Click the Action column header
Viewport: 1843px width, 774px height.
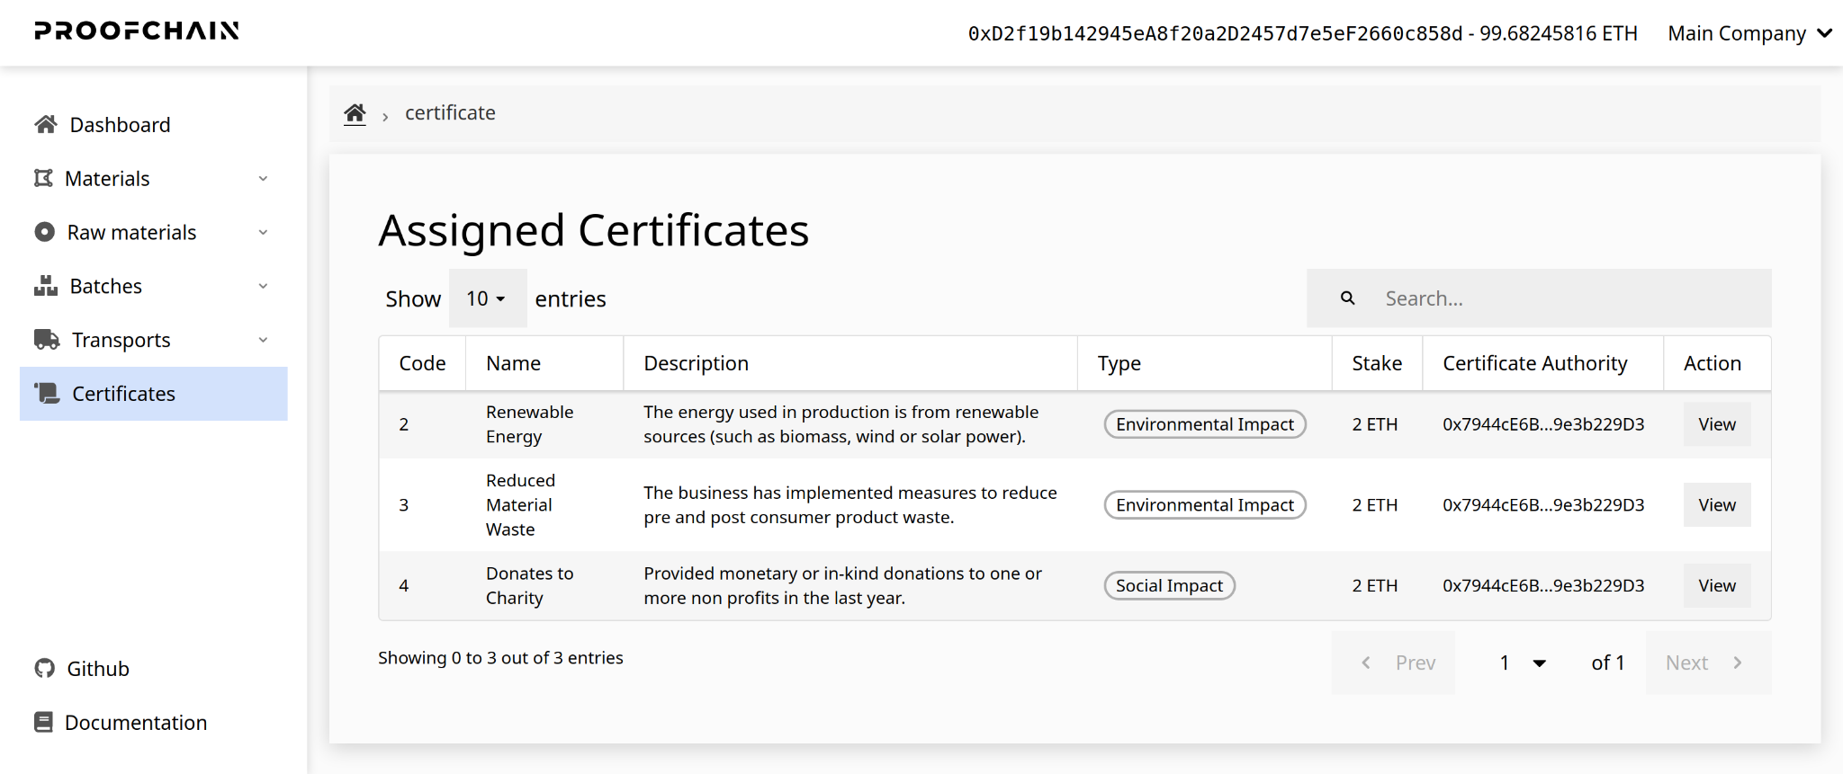pos(1717,363)
